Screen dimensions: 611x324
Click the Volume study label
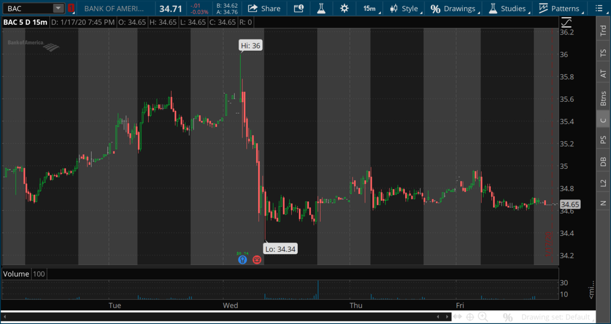point(16,274)
